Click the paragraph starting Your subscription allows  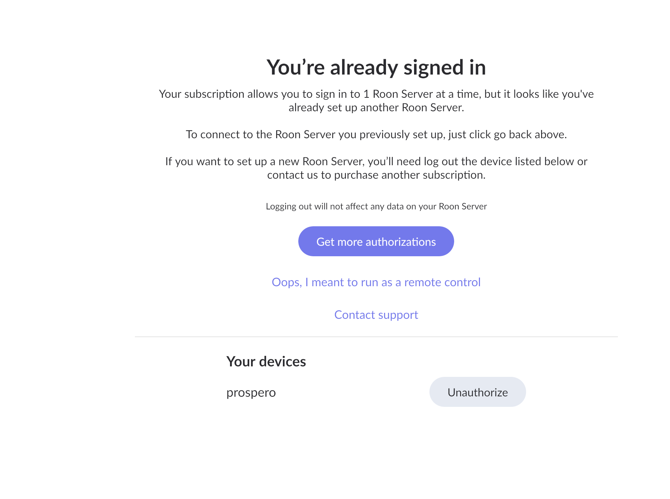click(376, 100)
